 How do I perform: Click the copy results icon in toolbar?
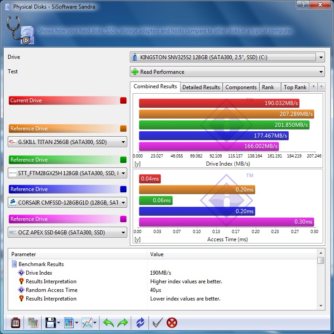(x=33, y=323)
